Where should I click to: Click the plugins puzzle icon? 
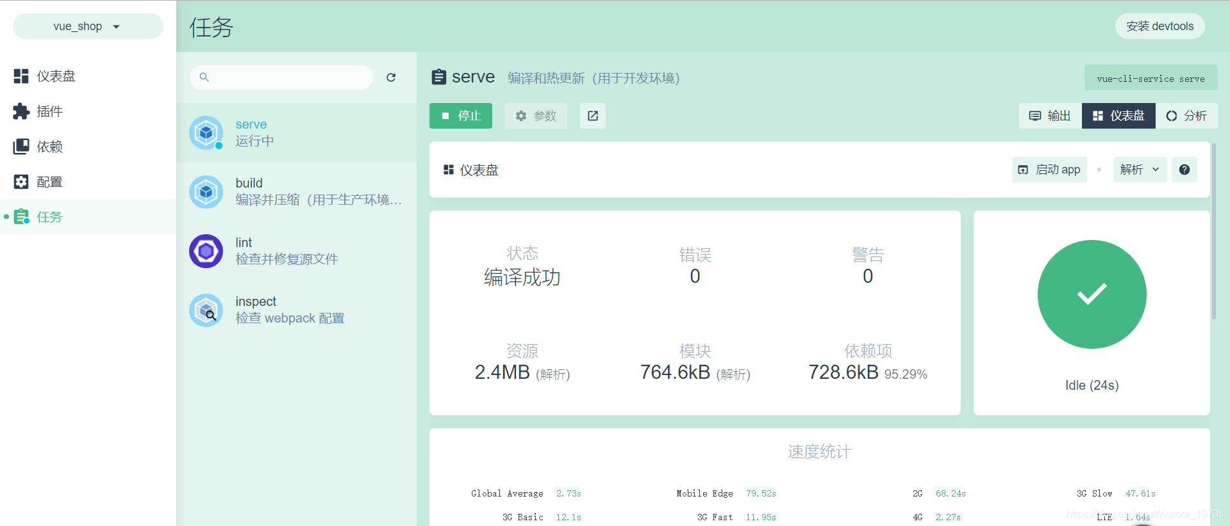[21, 111]
